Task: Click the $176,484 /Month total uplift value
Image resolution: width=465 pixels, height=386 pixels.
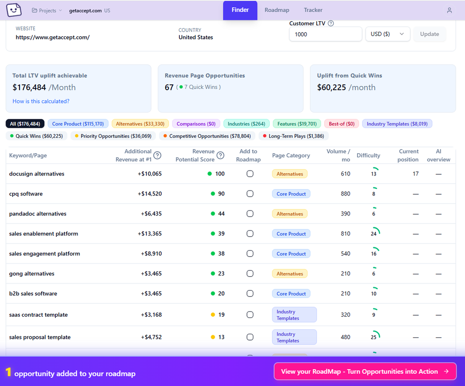Action: tap(44, 88)
